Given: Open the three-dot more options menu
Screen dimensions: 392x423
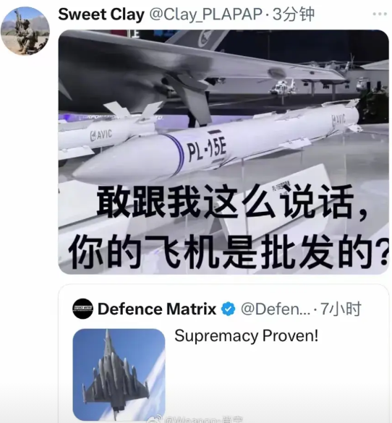Looking at the screenshot, I should click(x=380, y=14).
